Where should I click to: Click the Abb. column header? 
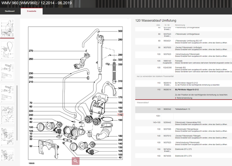(x=158, y=25)
